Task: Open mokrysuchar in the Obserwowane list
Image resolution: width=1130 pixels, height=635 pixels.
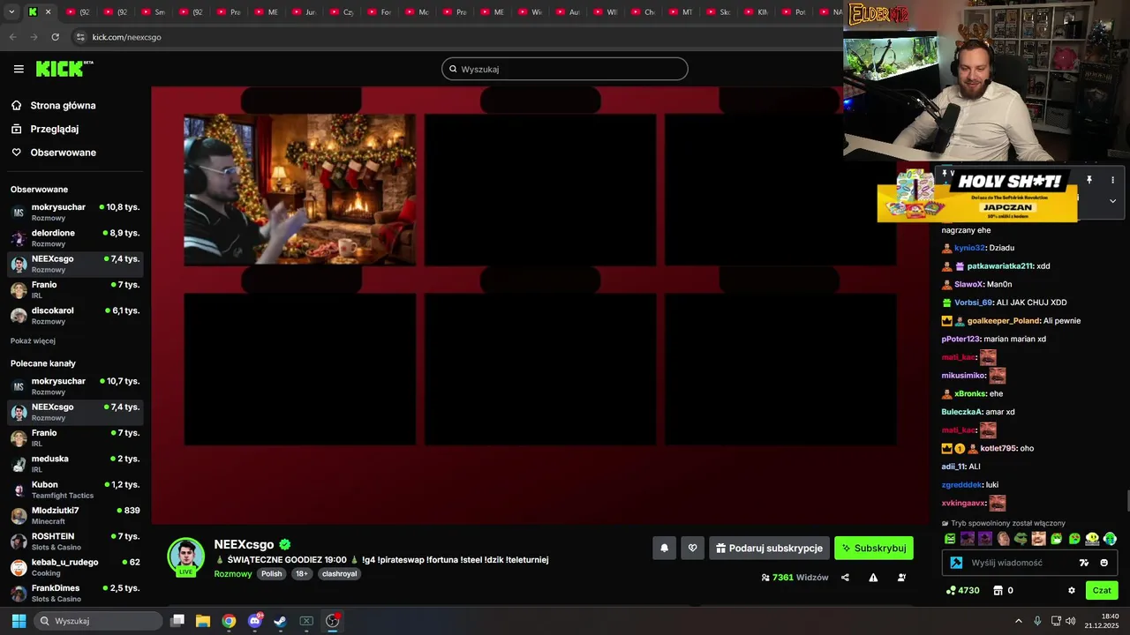Action: tap(75, 212)
